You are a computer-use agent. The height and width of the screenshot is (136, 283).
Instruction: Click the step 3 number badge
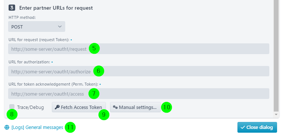coord(12,8)
